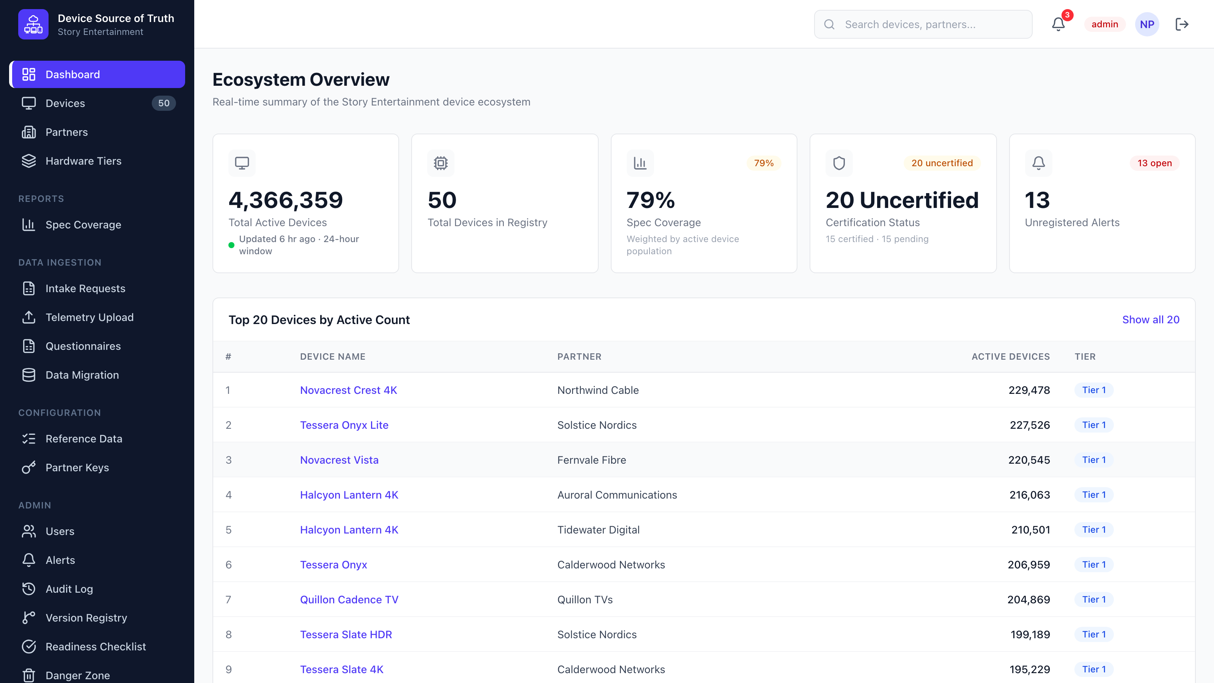Open Halcyon Lantern 4K from Auroral Communications row

click(x=349, y=495)
